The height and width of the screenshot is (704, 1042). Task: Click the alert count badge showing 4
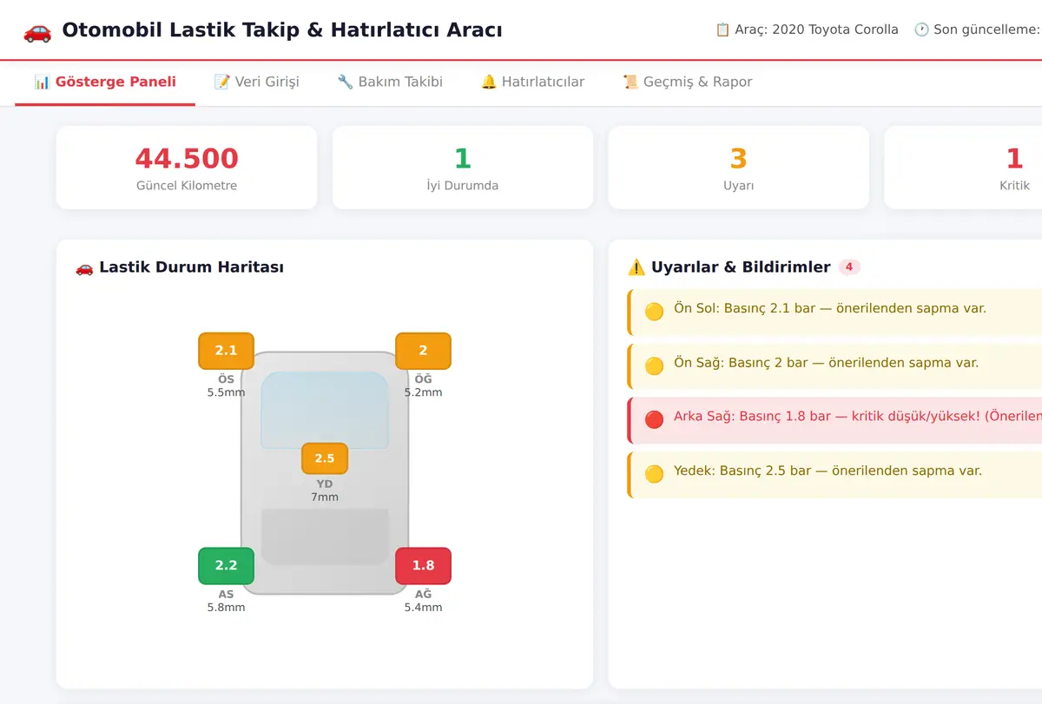point(849,267)
